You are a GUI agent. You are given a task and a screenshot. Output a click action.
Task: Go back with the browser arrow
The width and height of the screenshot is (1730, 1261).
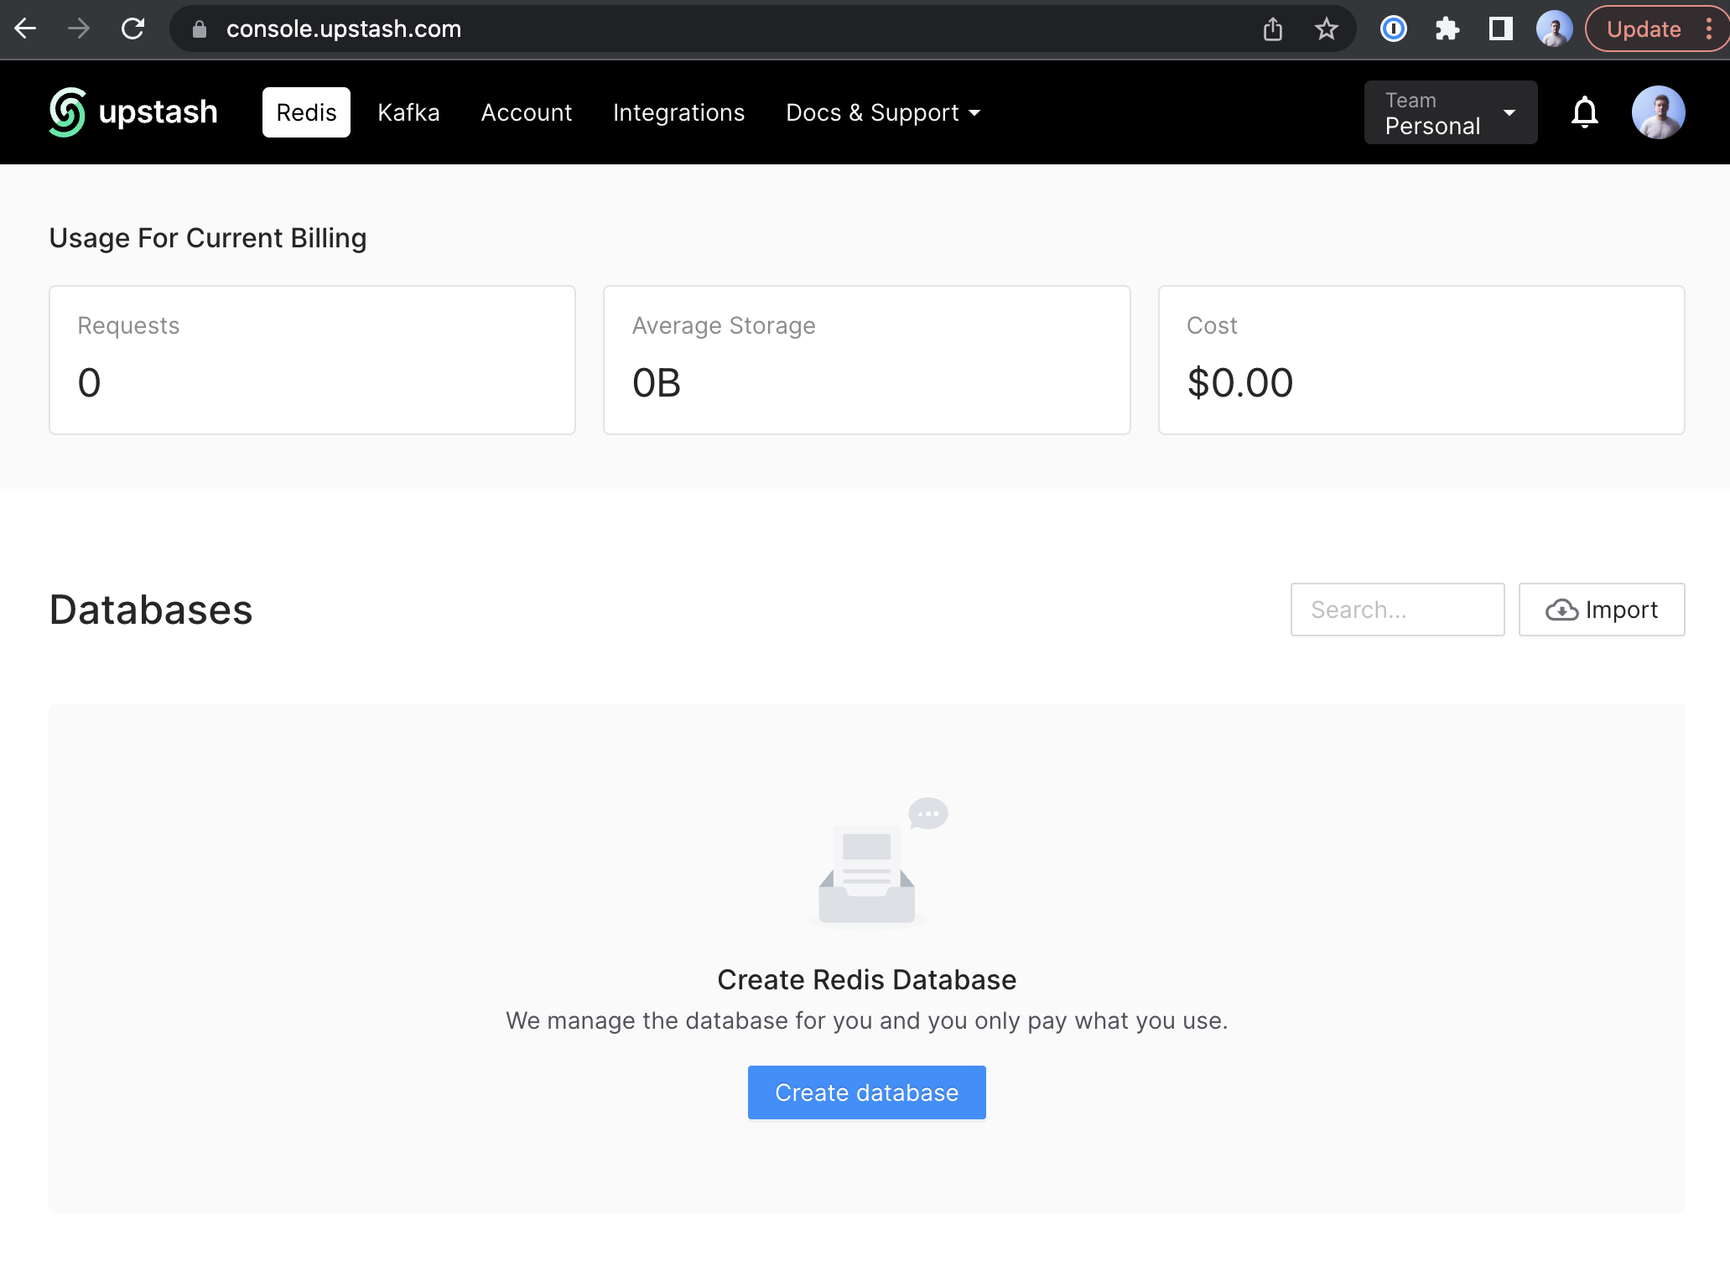click(25, 29)
